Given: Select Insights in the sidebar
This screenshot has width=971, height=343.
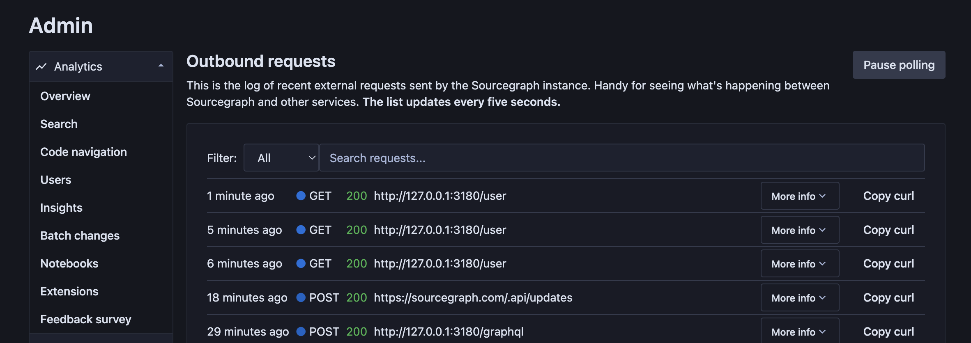Looking at the screenshot, I should [61, 208].
